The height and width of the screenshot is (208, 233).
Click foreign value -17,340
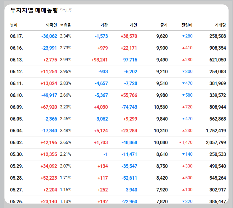(49, 131)
